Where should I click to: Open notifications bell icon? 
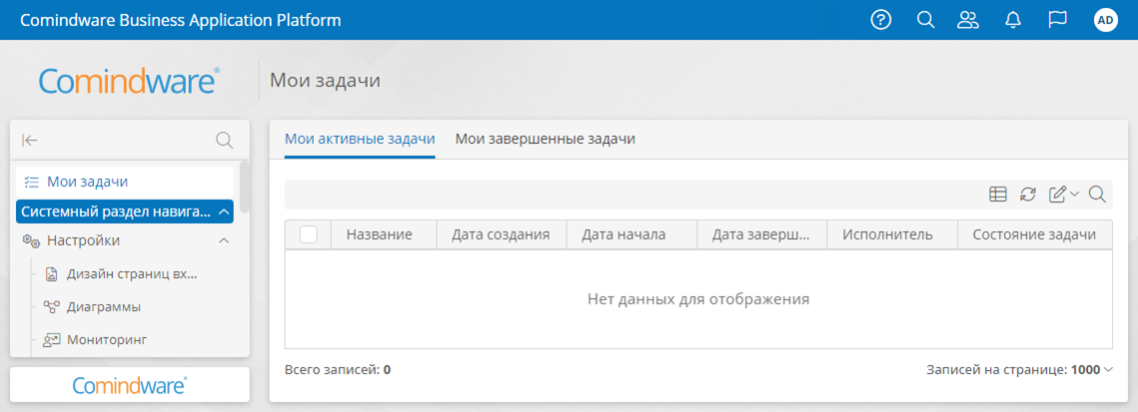pos(1012,20)
